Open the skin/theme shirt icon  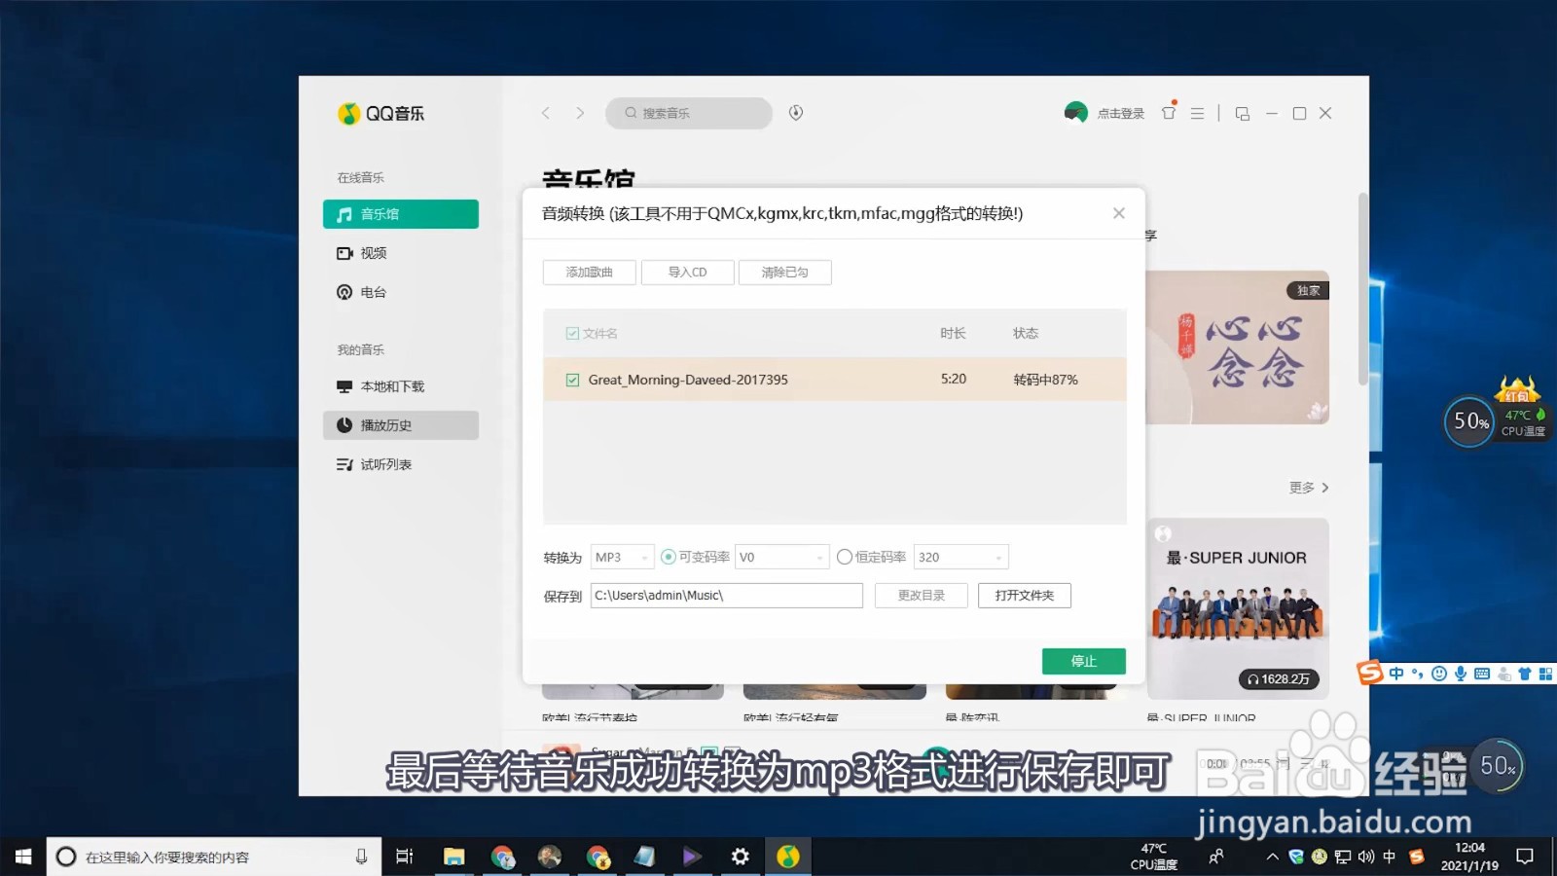pyautogui.click(x=1168, y=113)
